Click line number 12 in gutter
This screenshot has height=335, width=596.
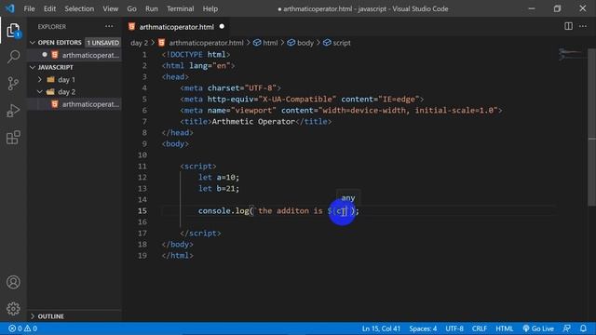coord(142,178)
